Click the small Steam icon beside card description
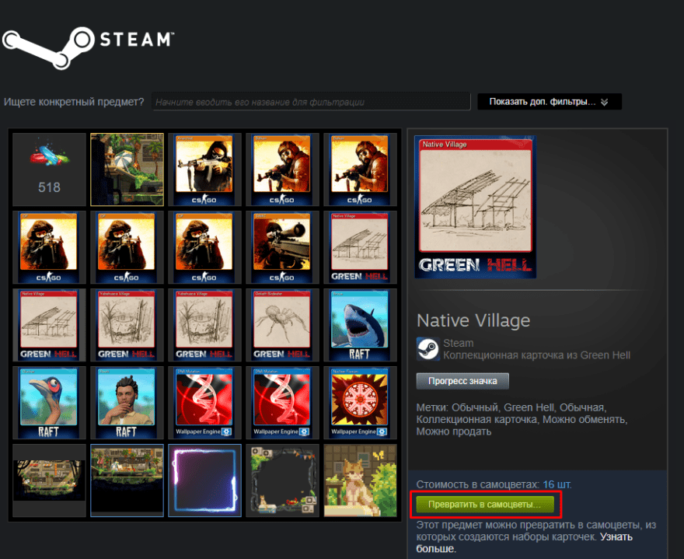The width and height of the screenshot is (684, 559). coord(428,348)
